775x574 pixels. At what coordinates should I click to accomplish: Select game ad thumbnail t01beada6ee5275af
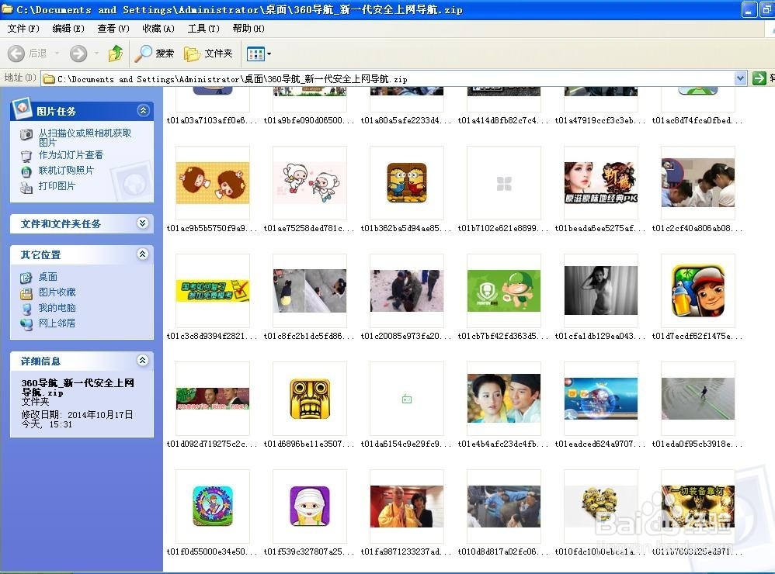601,183
